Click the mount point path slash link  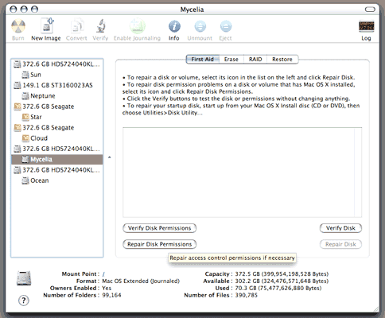[103, 274]
